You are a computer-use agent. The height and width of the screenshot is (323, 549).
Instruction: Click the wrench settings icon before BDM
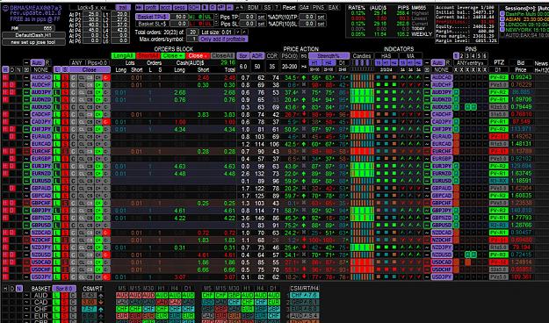[x=239, y=7]
